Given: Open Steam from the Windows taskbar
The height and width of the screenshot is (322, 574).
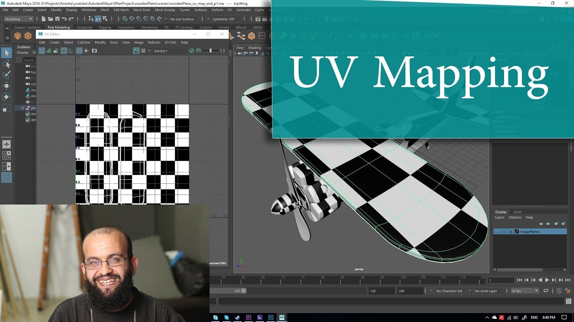Looking at the screenshot, I should (238, 318).
